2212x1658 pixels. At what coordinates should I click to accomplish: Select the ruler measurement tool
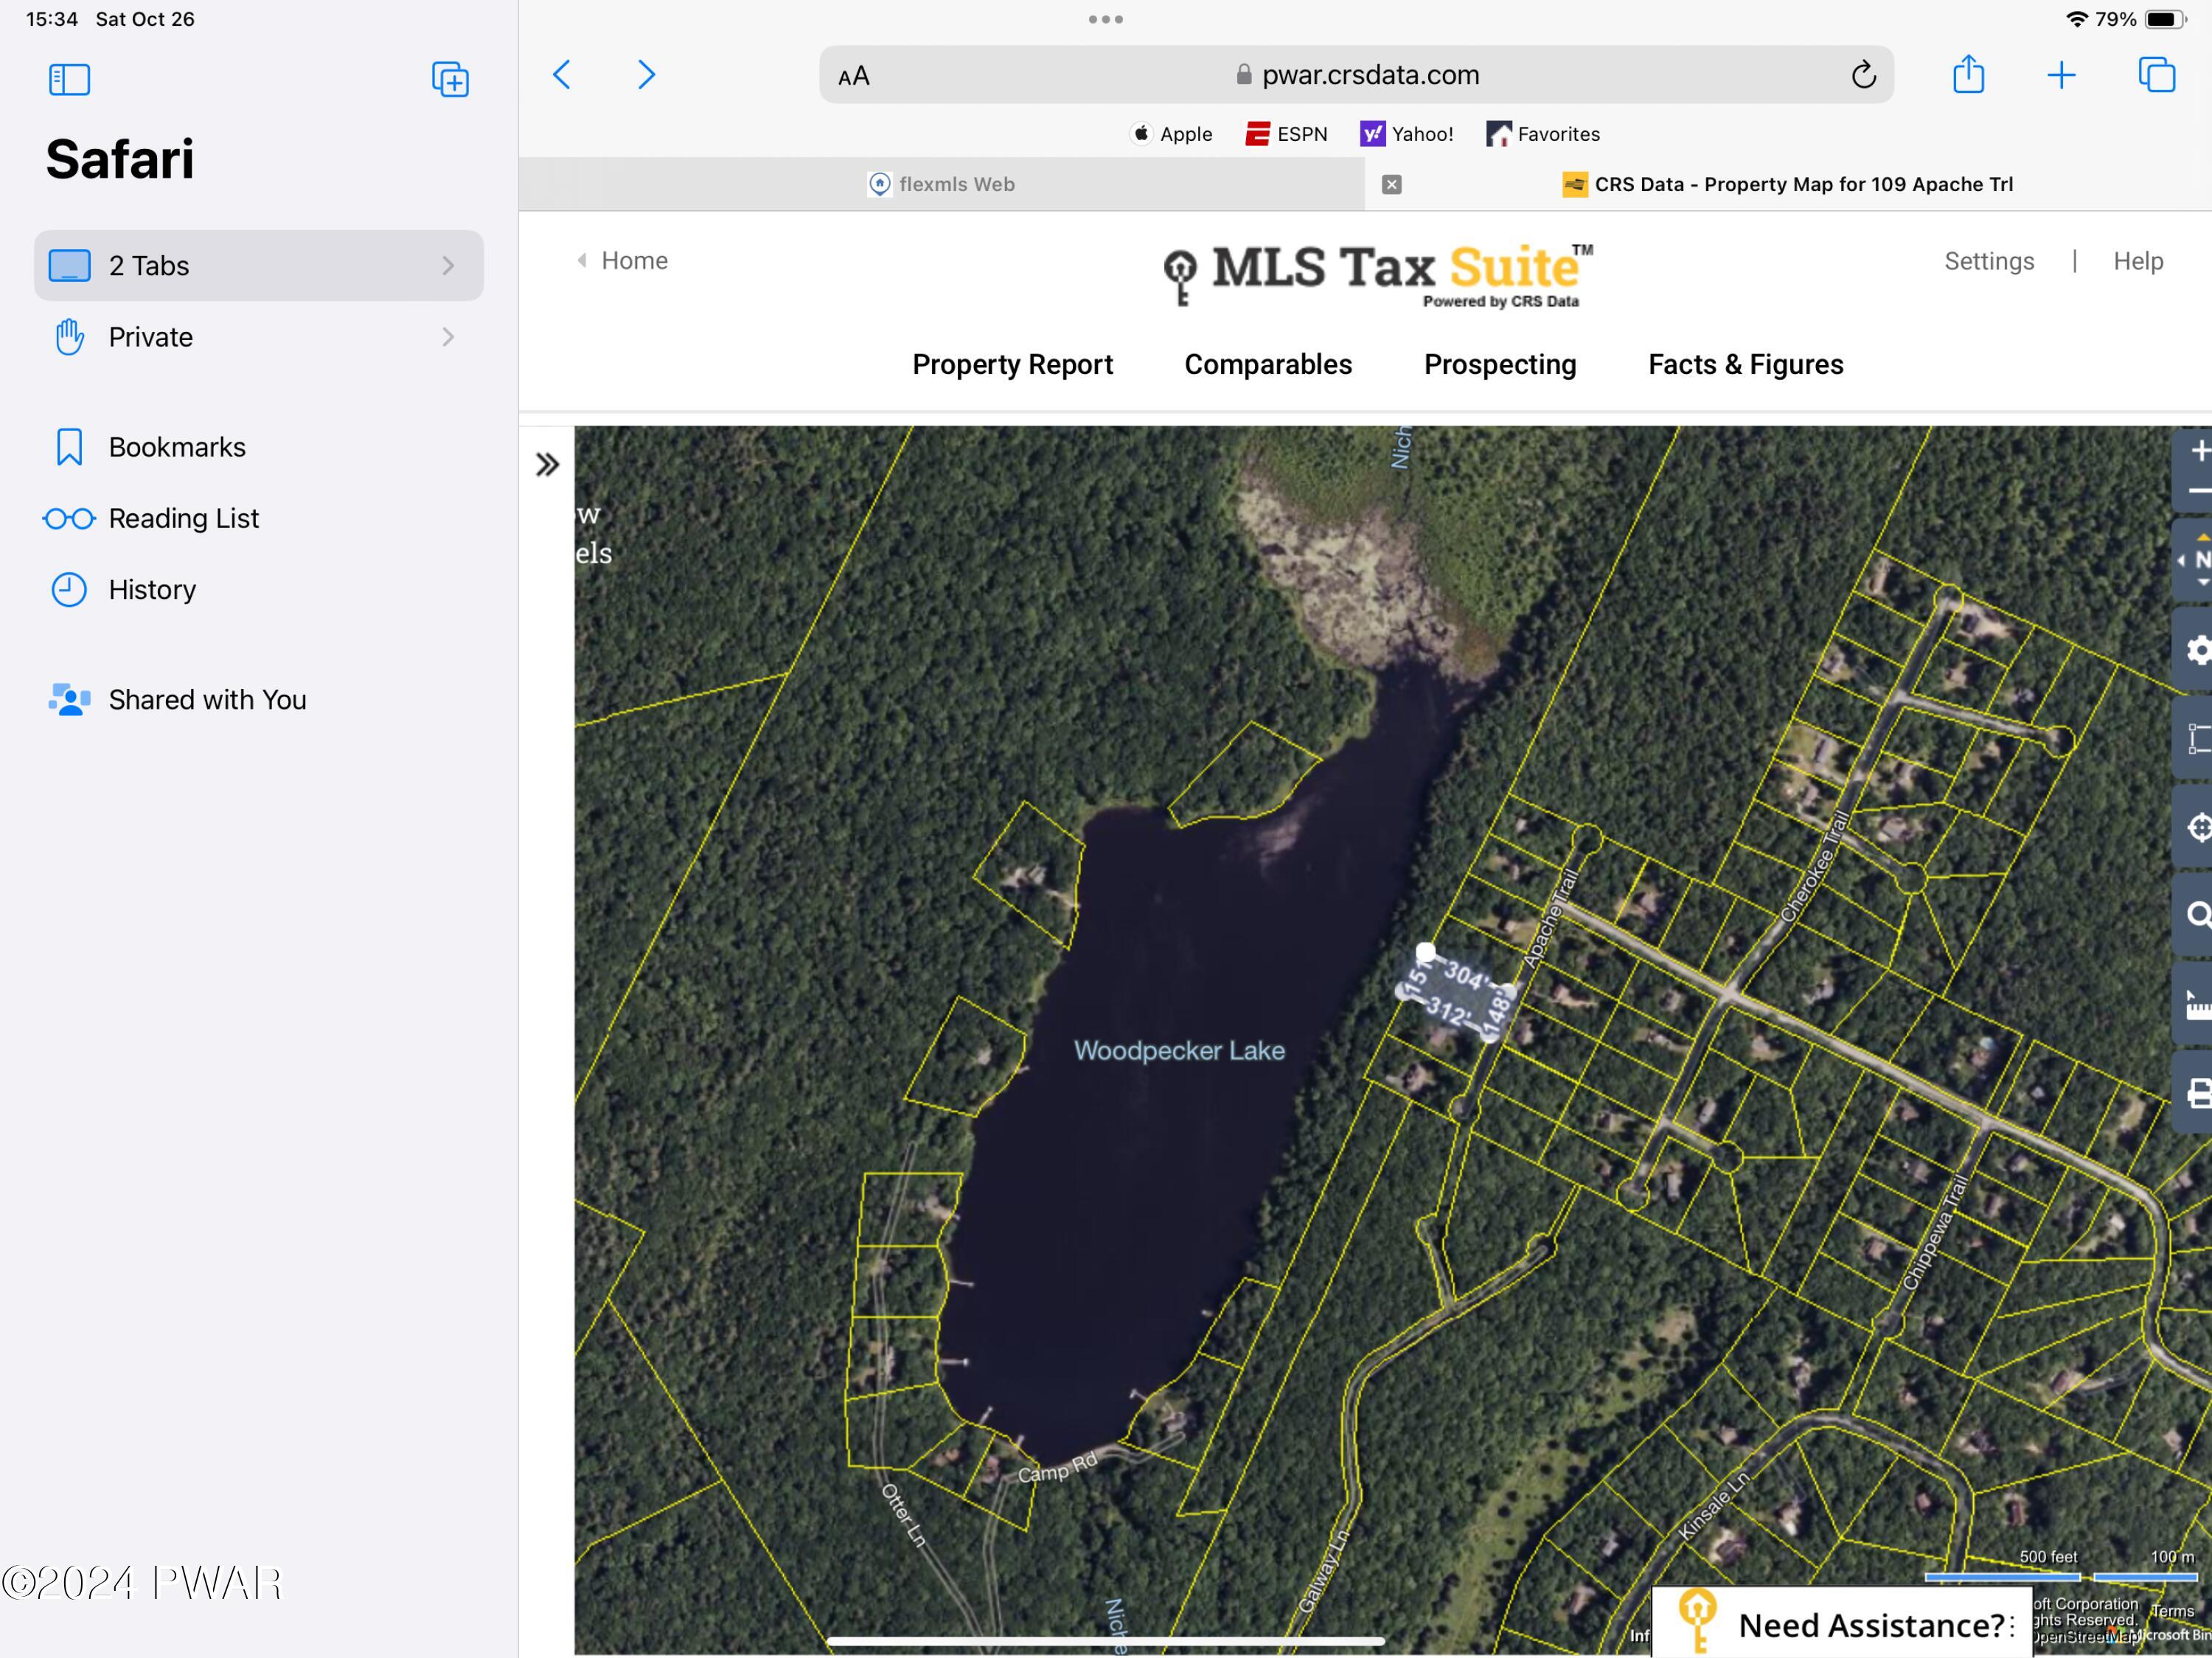[x=2198, y=1004]
